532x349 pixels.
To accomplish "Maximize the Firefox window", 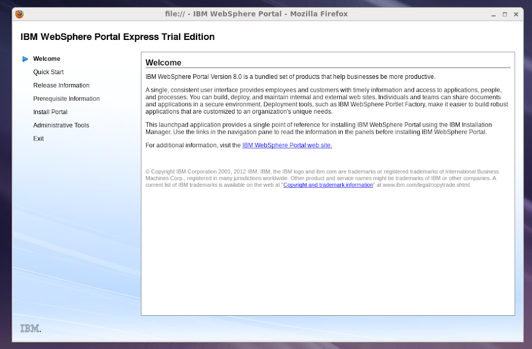I will click(504, 15).
